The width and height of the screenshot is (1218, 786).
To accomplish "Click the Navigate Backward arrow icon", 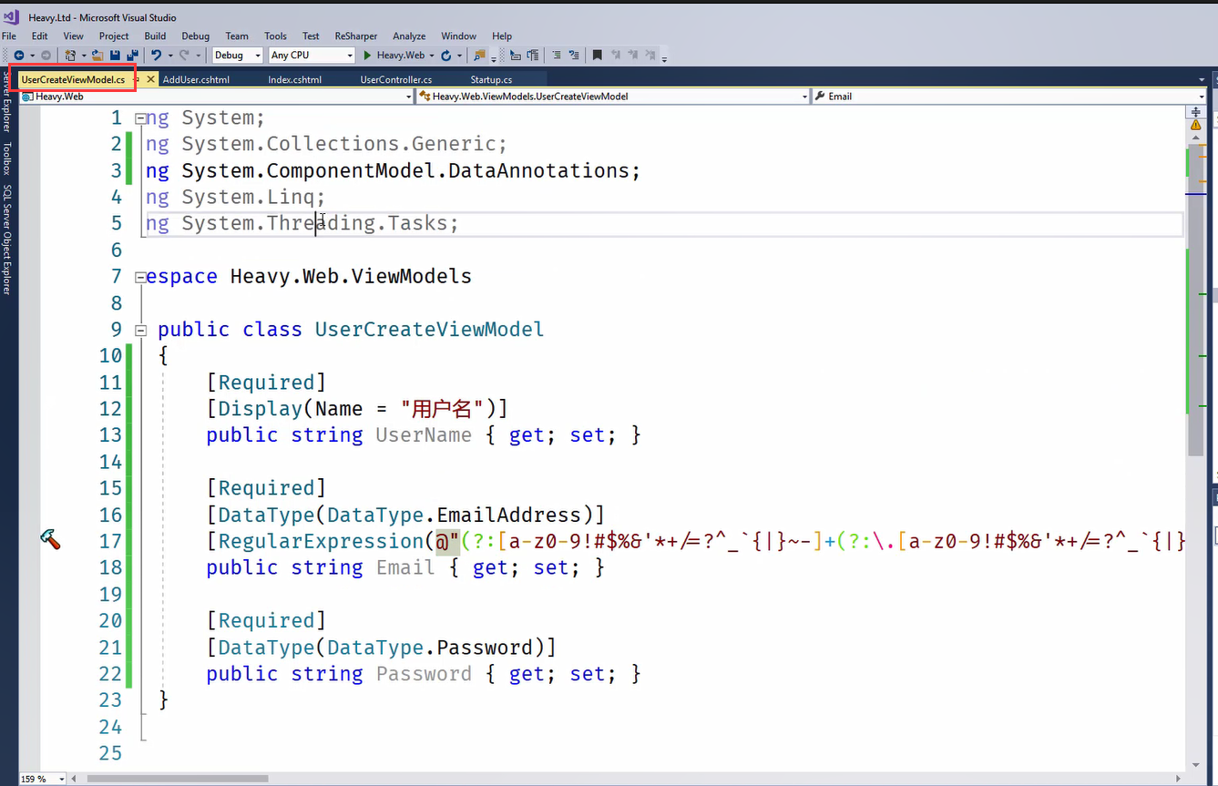I will coord(18,56).
